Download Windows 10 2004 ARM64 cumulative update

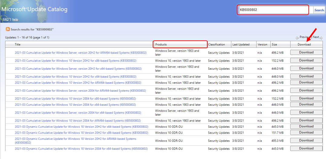(x=306, y=120)
